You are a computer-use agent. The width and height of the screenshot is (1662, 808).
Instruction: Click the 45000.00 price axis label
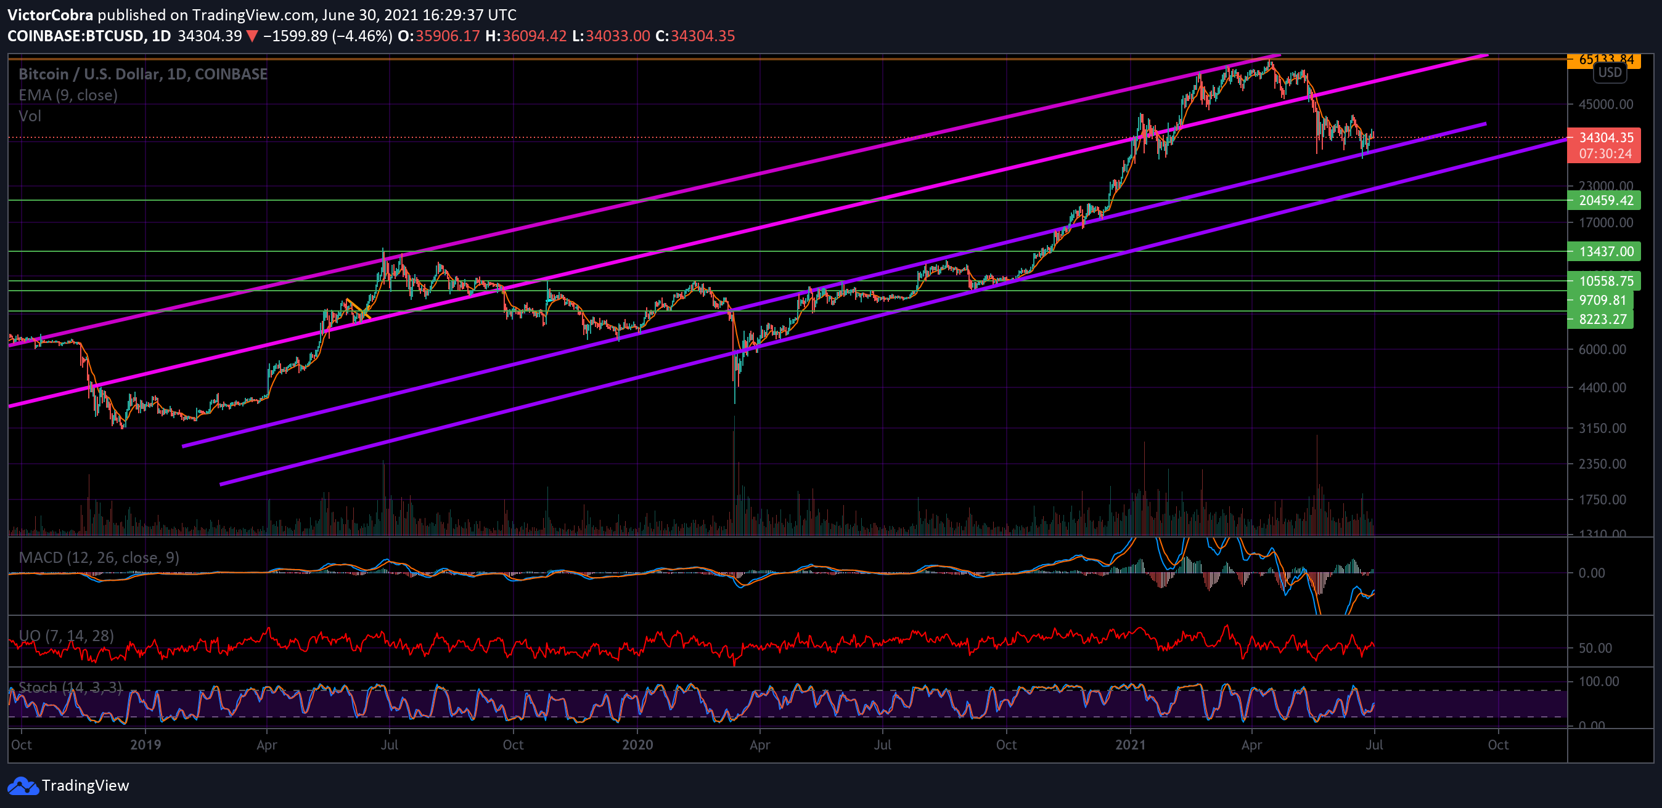point(1606,104)
